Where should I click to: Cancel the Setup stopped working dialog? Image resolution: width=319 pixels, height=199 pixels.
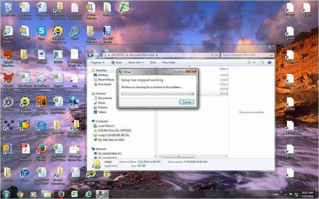point(187,102)
